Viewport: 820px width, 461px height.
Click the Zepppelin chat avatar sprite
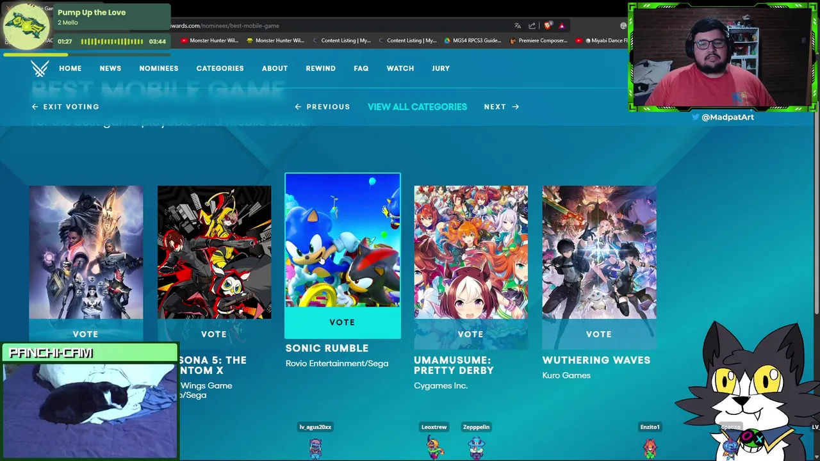tap(476, 447)
